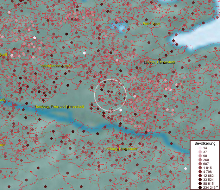Click Hamburg, Freie und Hansestadt label
220x190 pixels.
59,106
